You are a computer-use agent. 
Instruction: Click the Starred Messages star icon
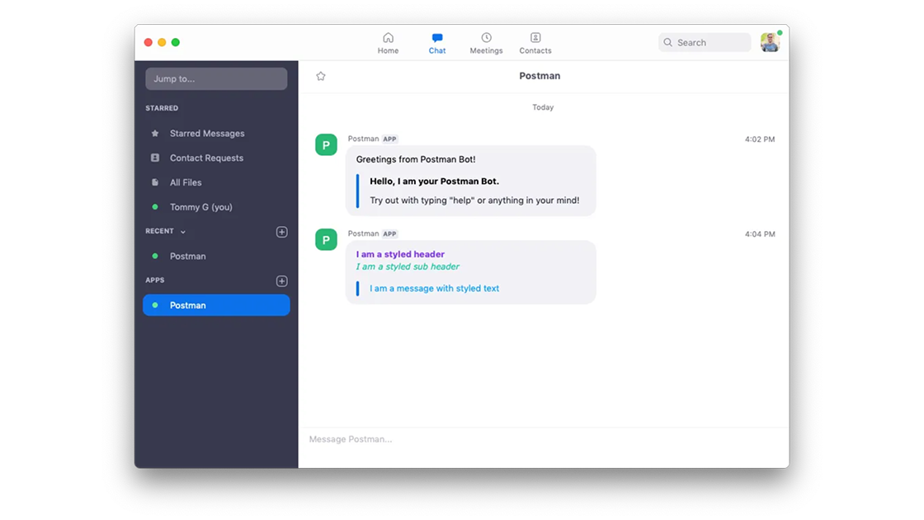[x=155, y=133]
